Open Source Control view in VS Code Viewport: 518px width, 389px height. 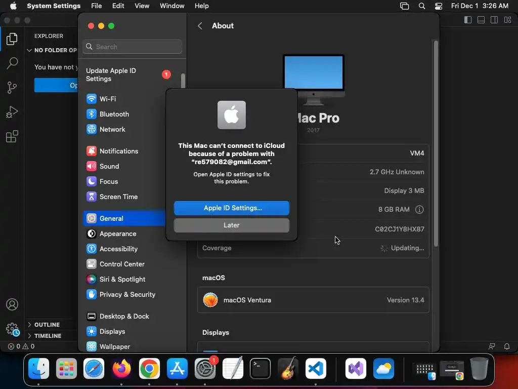coord(12,88)
